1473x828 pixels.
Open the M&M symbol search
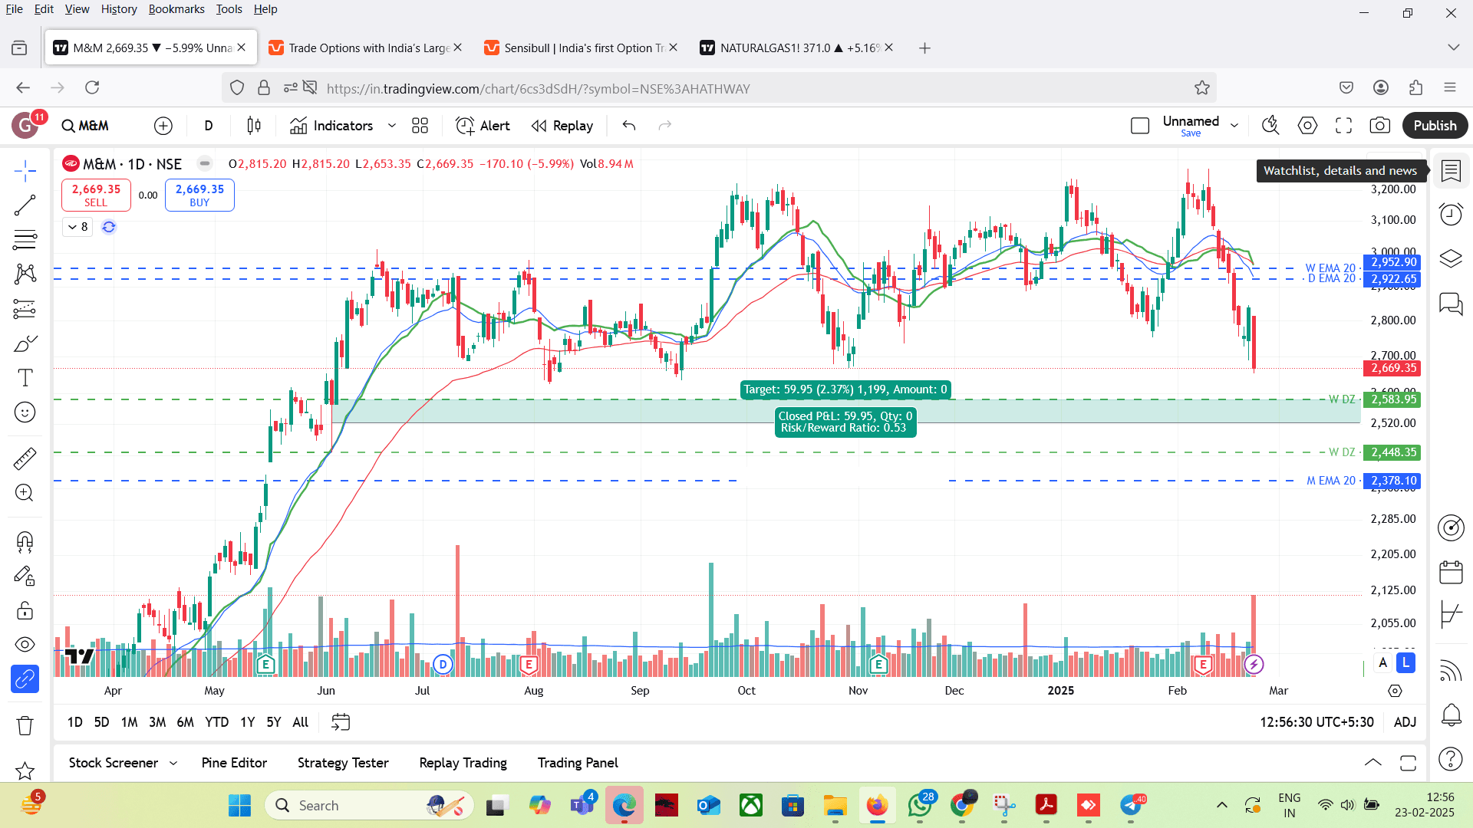point(85,126)
